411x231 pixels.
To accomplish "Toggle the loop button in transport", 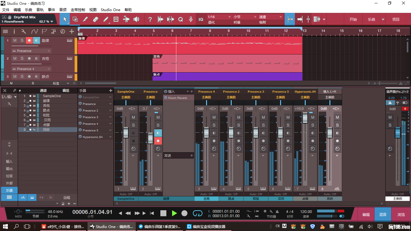I will (x=198, y=213).
